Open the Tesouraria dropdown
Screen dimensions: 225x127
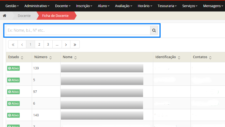point(167,6)
